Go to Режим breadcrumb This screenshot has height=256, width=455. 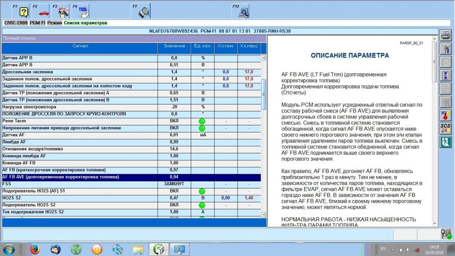(55, 23)
